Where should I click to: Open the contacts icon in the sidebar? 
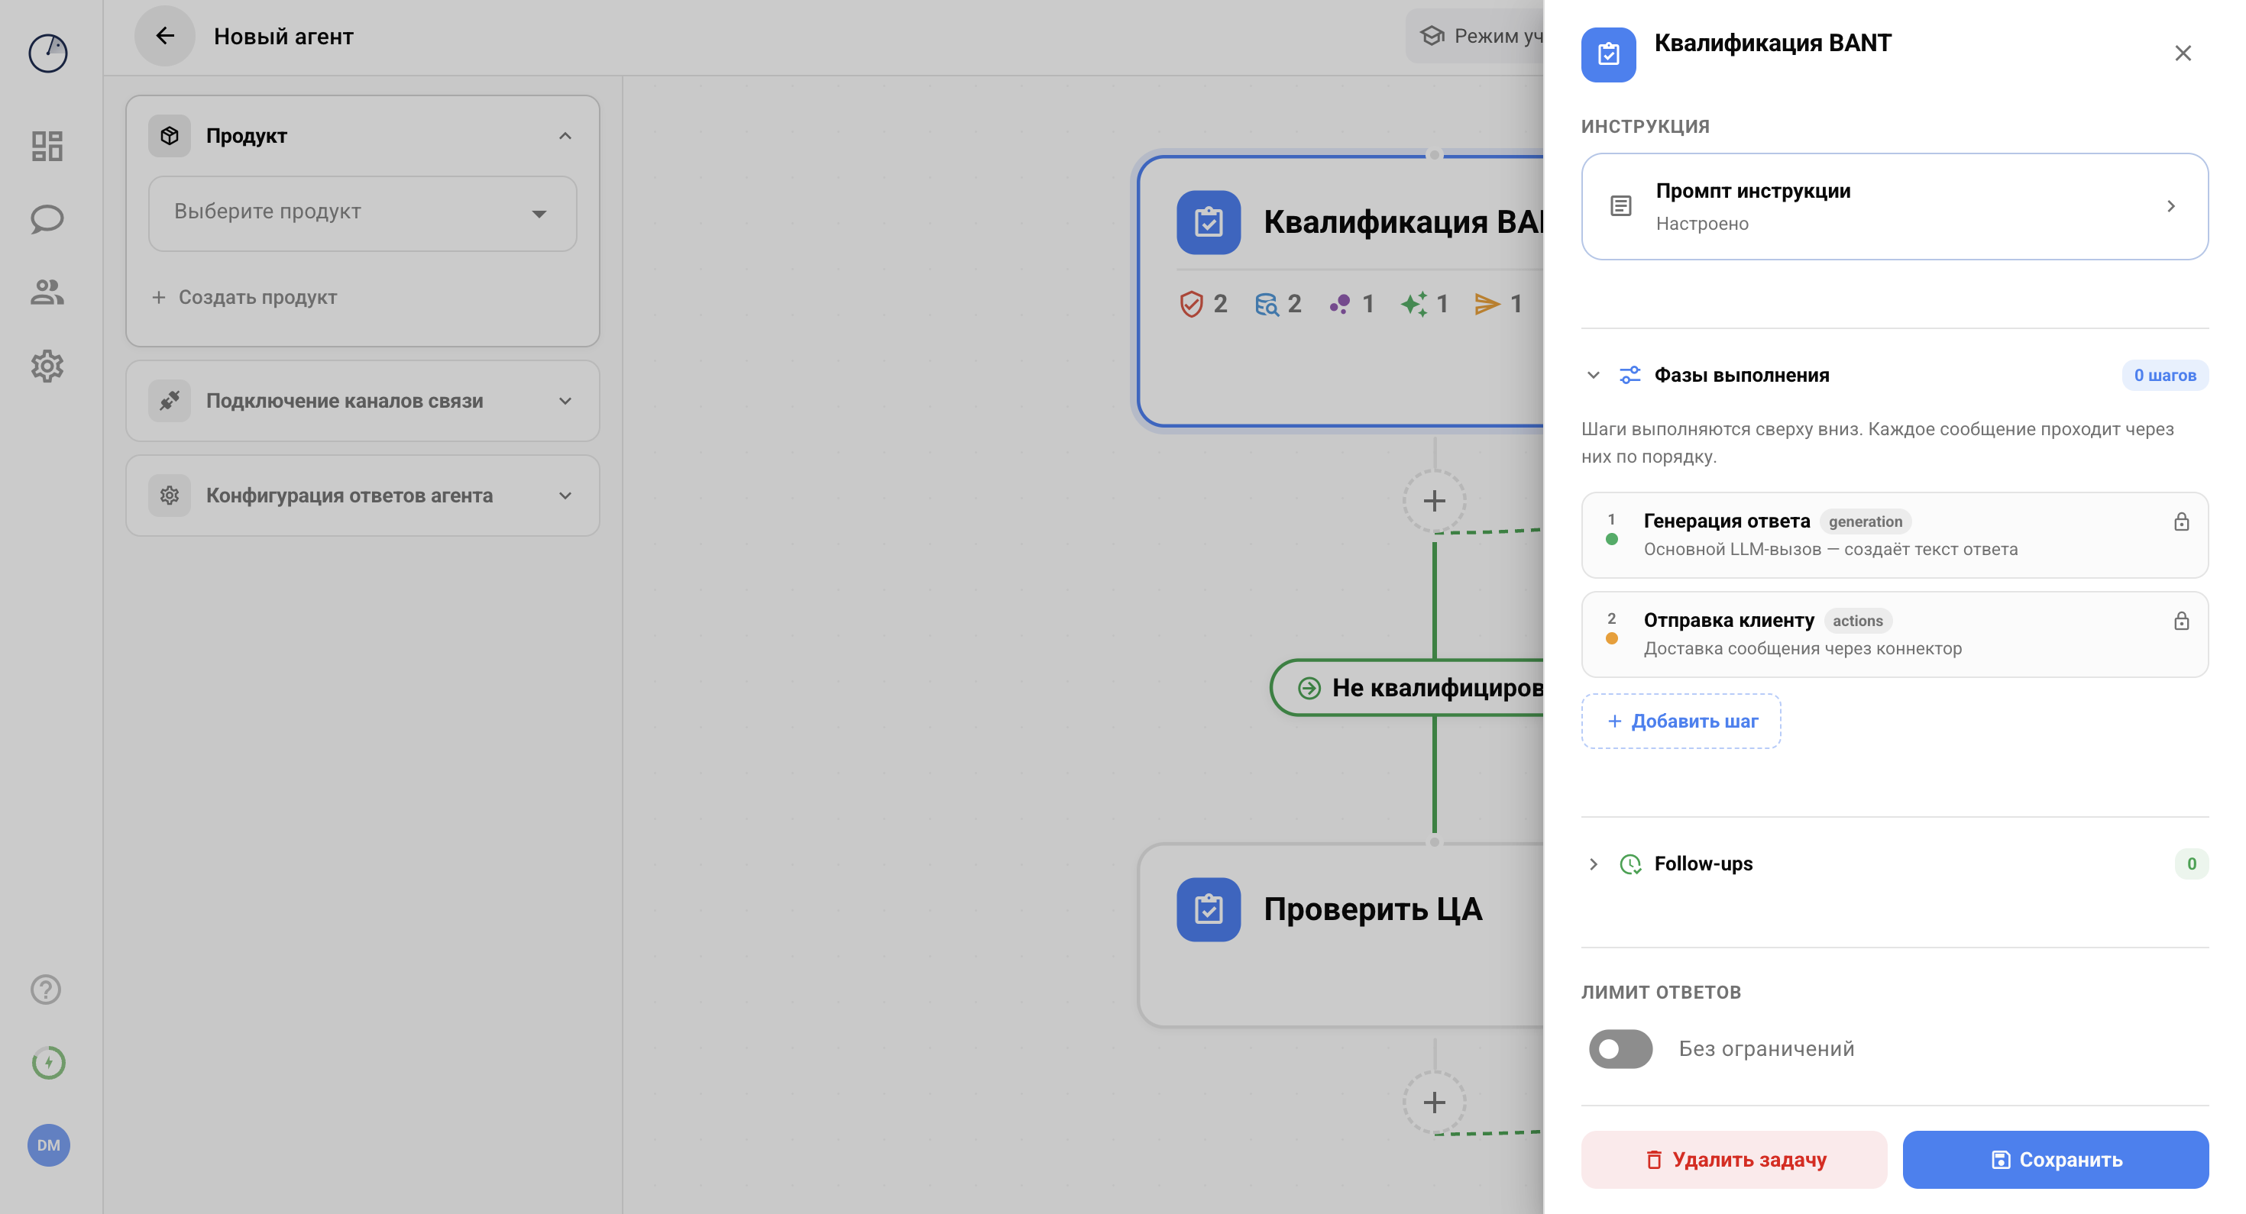47,292
